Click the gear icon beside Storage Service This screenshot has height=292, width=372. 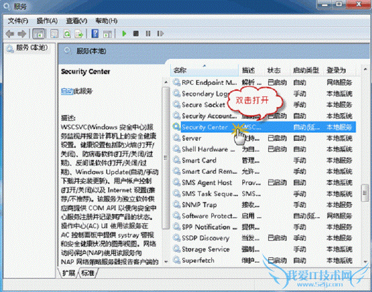click(x=176, y=249)
